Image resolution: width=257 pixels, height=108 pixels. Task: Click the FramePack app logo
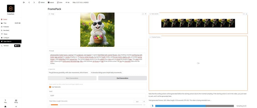[x=11, y=9]
